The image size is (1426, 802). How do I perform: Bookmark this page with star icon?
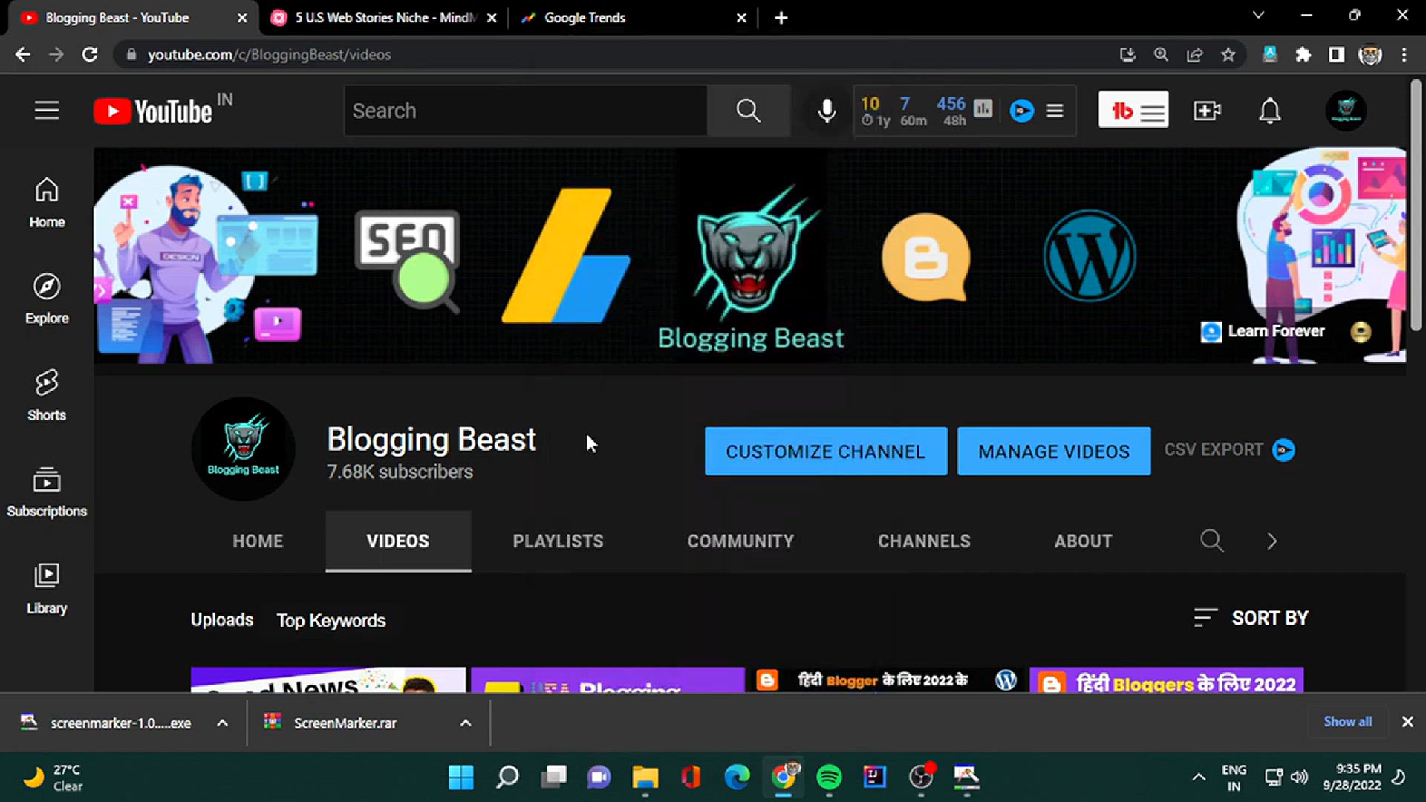point(1228,54)
